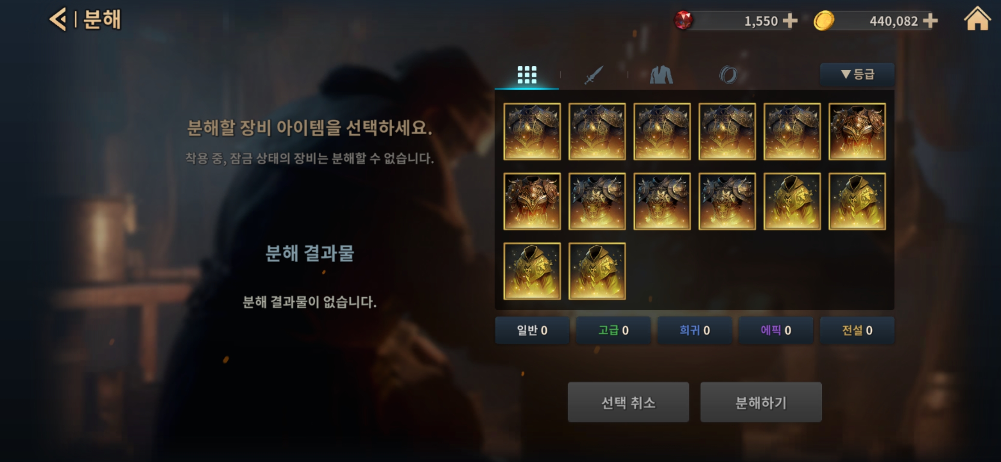Go back using the arrow beside 분해

58,20
